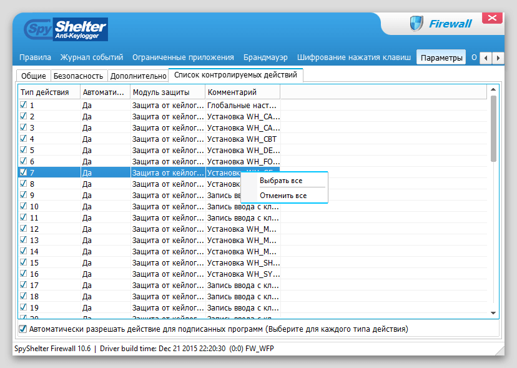Toggle checkbox for action 4

23,139
